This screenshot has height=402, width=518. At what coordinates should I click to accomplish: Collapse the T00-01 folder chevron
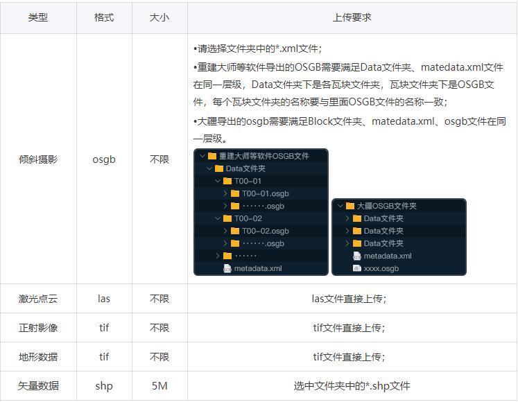coord(217,181)
